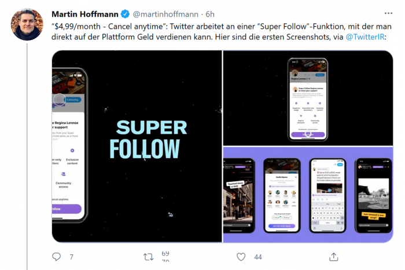The height and width of the screenshot is (270, 405).
Task: Like the tweet with the heart icon
Action: 241,257
